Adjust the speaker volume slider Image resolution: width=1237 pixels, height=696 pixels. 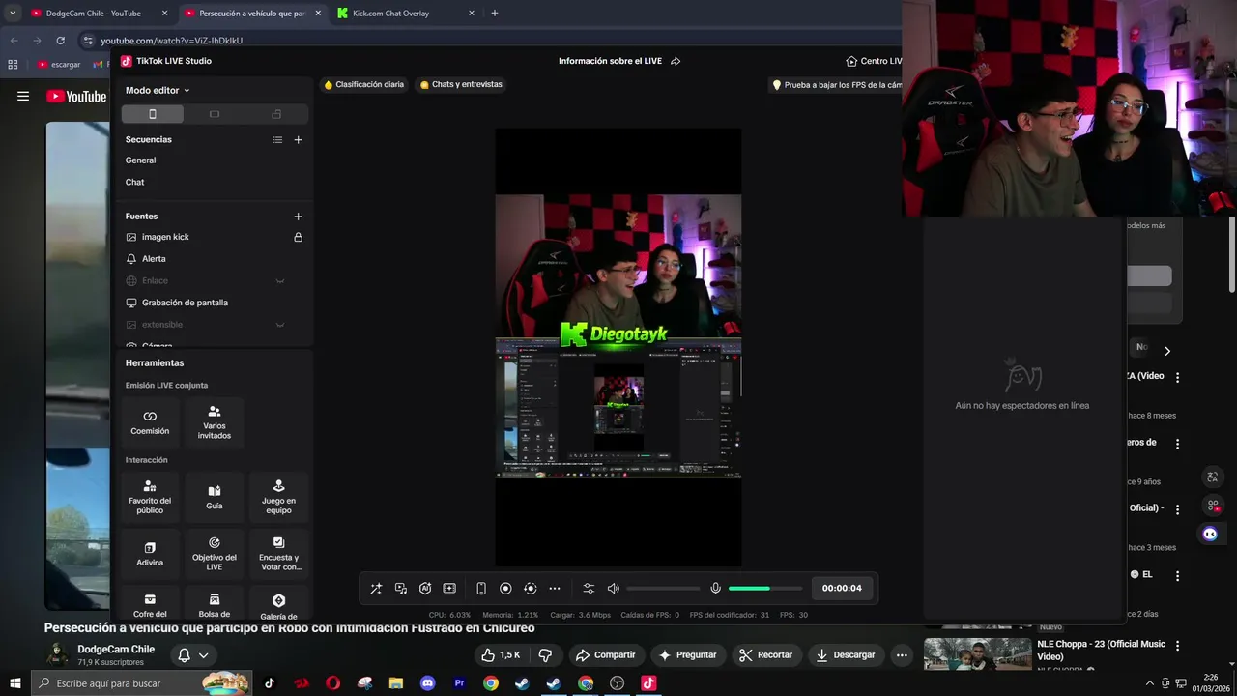pos(663,588)
